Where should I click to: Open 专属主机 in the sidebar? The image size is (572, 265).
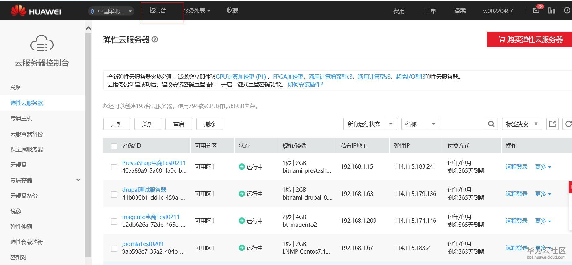pos(21,118)
